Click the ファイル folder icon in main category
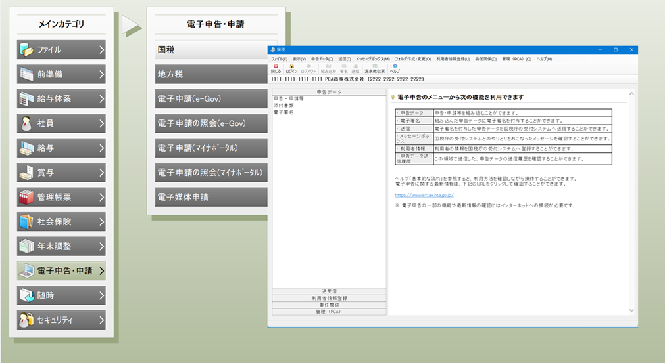 [x=26, y=50]
